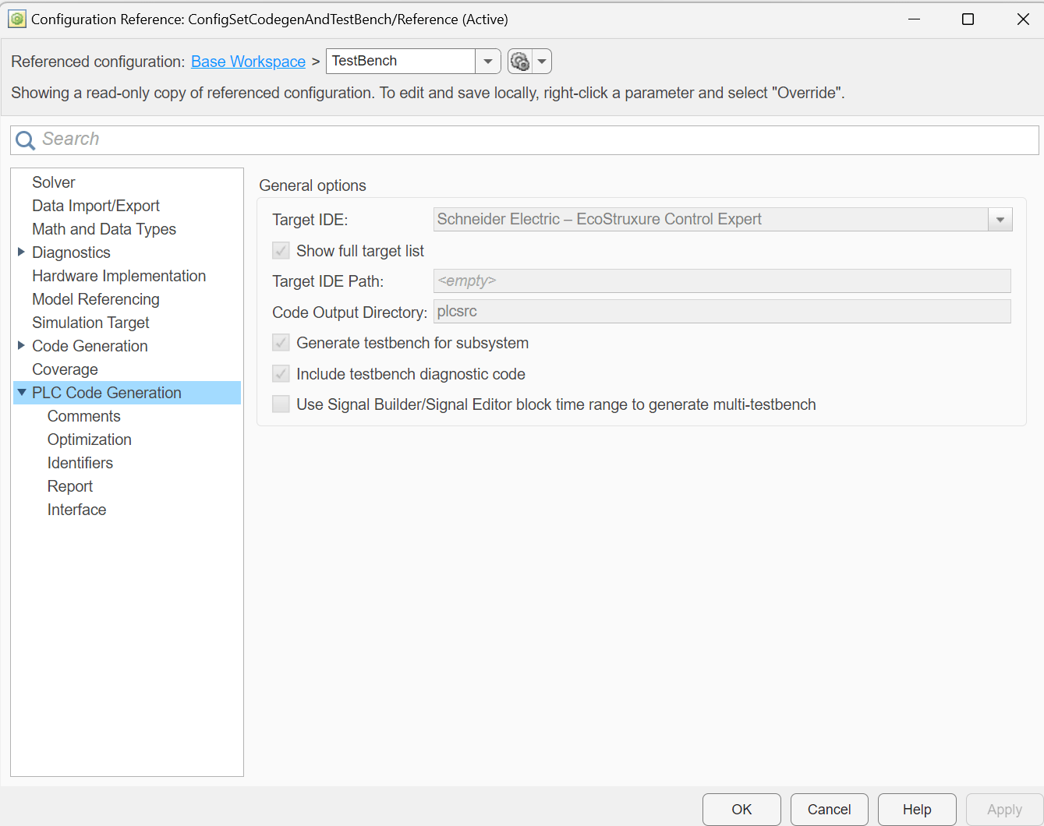The image size is (1044, 826).
Task: Toggle Include testbench diagnostic code
Action: [281, 373]
